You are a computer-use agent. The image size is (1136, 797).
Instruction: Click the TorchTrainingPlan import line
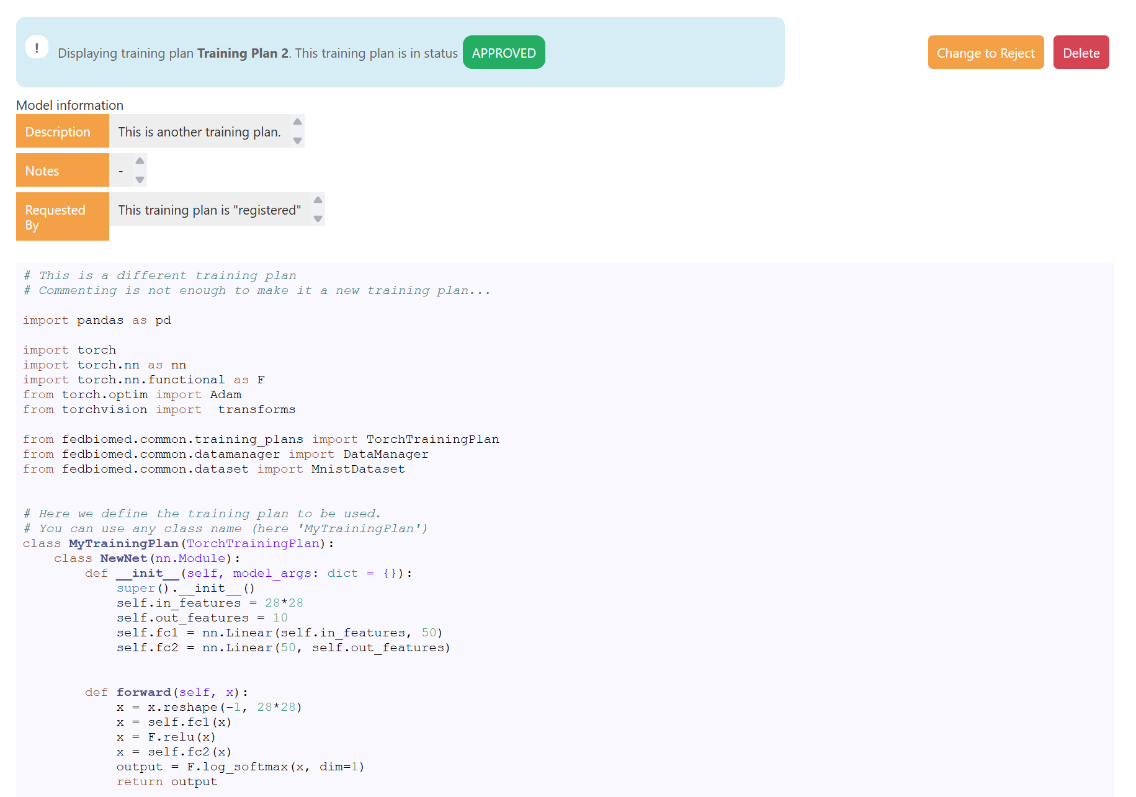261,439
